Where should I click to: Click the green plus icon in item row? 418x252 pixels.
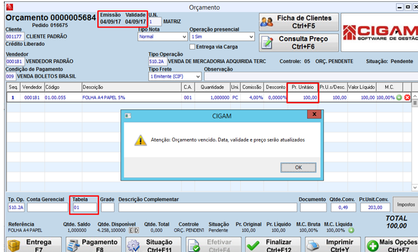tap(399, 98)
